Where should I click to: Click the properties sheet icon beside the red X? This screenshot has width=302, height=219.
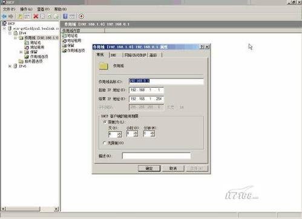[42, 16]
